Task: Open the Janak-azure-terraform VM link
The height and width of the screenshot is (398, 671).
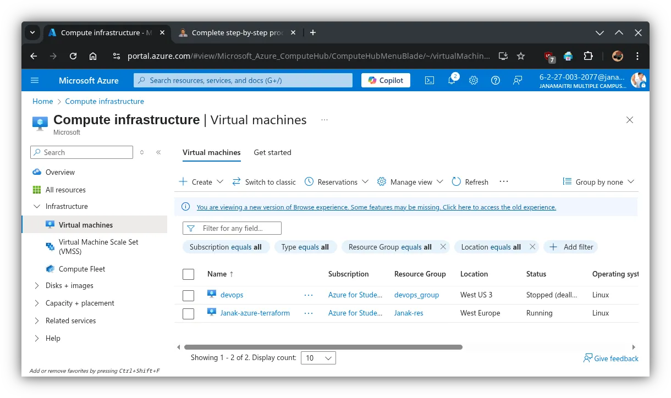Action: [x=255, y=313]
